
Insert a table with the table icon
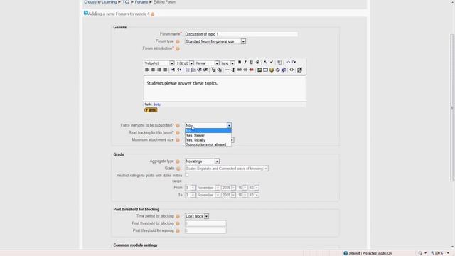(265, 70)
